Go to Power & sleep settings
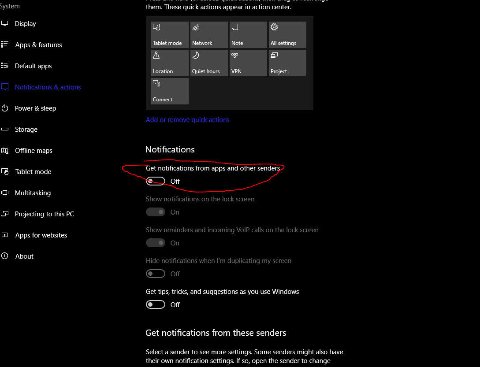The height and width of the screenshot is (367, 480). [36, 108]
